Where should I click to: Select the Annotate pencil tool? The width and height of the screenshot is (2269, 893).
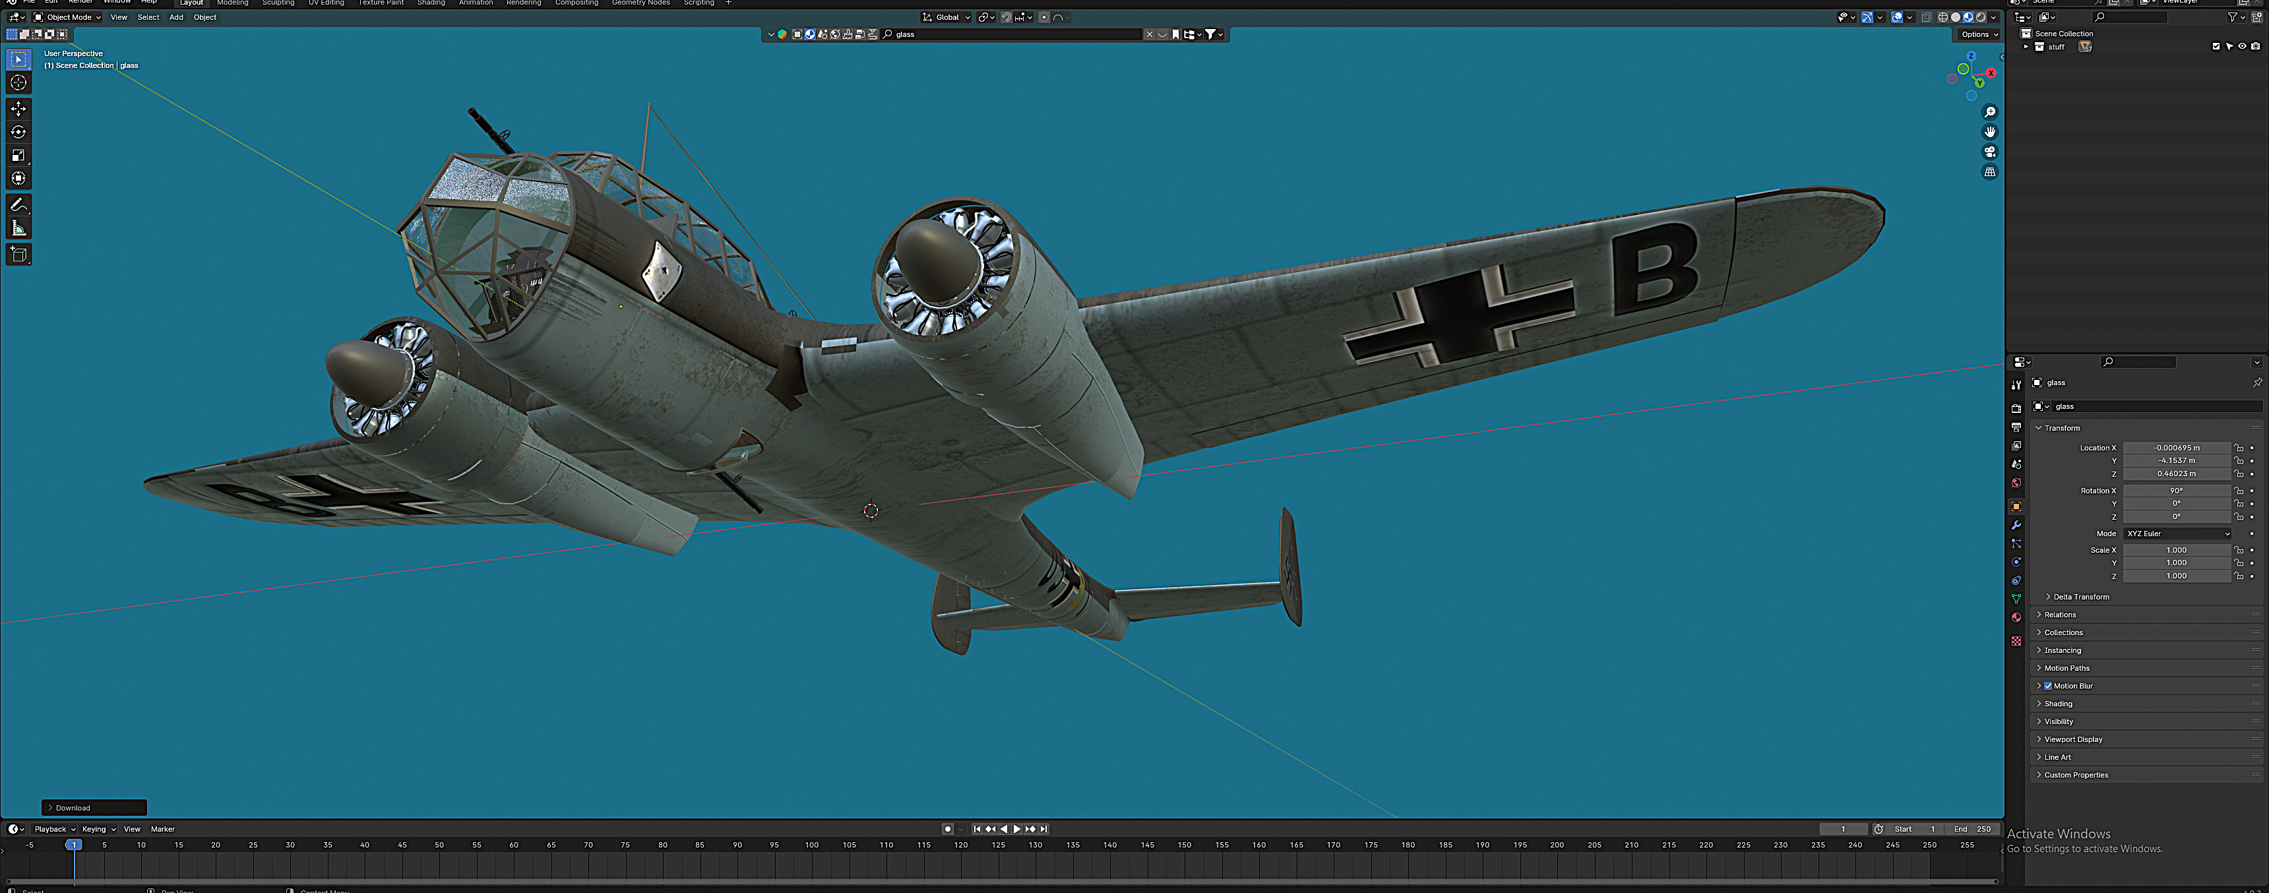click(18, 205)
